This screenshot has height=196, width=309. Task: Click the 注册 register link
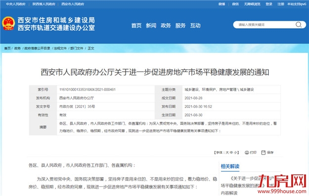[281, 4]
